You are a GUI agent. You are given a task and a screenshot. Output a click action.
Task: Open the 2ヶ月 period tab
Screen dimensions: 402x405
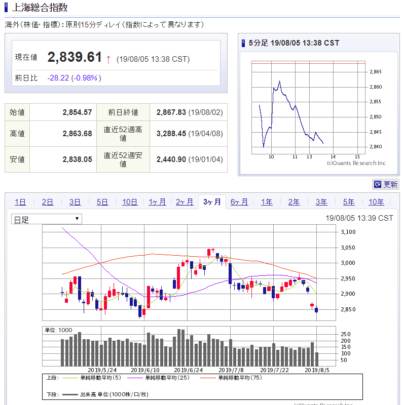[x=185, y=202]
